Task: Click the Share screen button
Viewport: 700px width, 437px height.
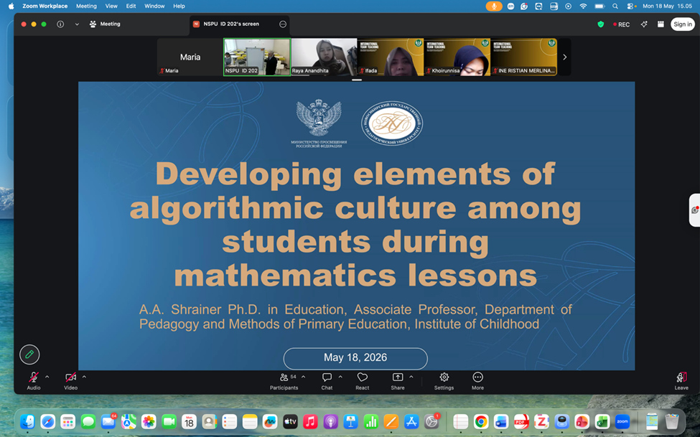Action: click(x=397, y=381)
